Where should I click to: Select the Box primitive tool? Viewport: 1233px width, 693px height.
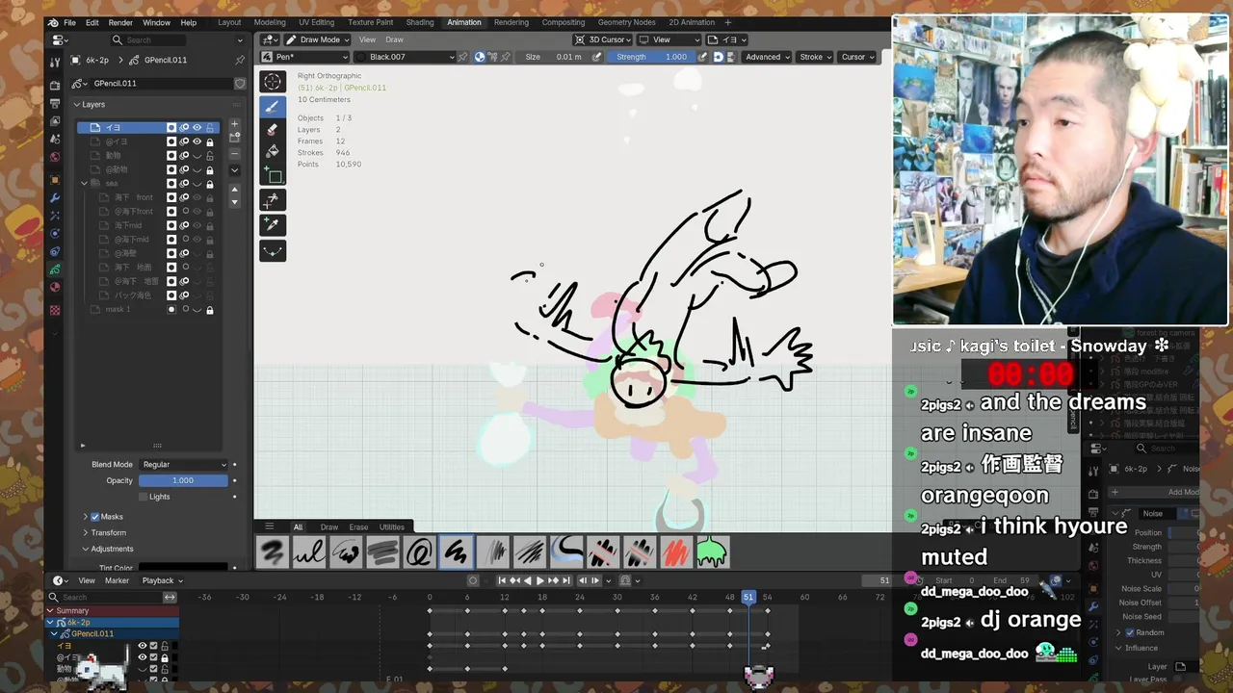click(273, 175)
